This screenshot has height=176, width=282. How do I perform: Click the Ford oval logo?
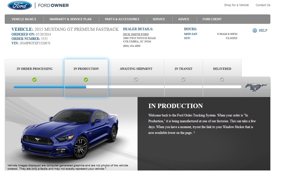coord(20,5)
